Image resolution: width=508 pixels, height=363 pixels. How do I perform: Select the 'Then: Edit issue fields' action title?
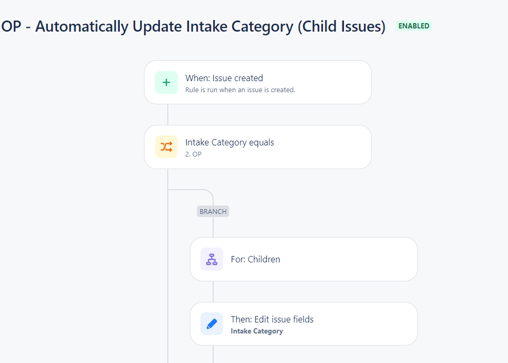pyautogui.click(x=272, y=319)
